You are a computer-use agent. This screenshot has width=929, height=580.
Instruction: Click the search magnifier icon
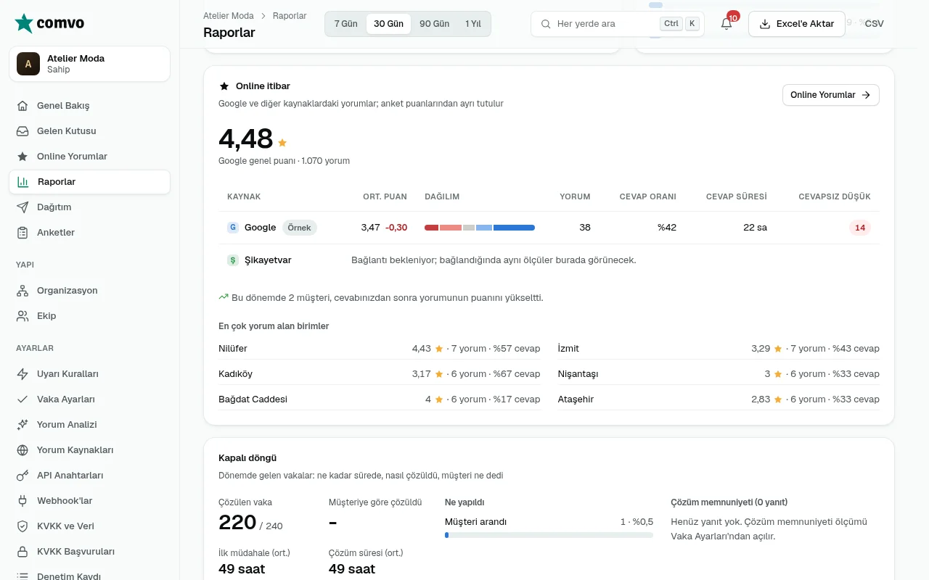tap(545, 24)
